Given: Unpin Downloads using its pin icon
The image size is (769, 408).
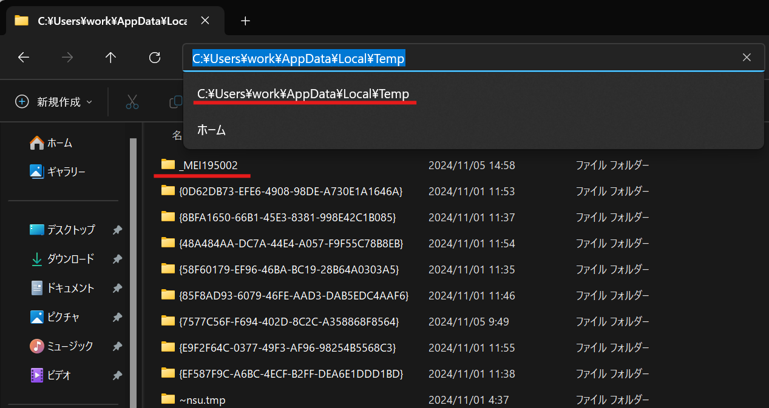Looking at the screenshot, I should pos(117,259).
